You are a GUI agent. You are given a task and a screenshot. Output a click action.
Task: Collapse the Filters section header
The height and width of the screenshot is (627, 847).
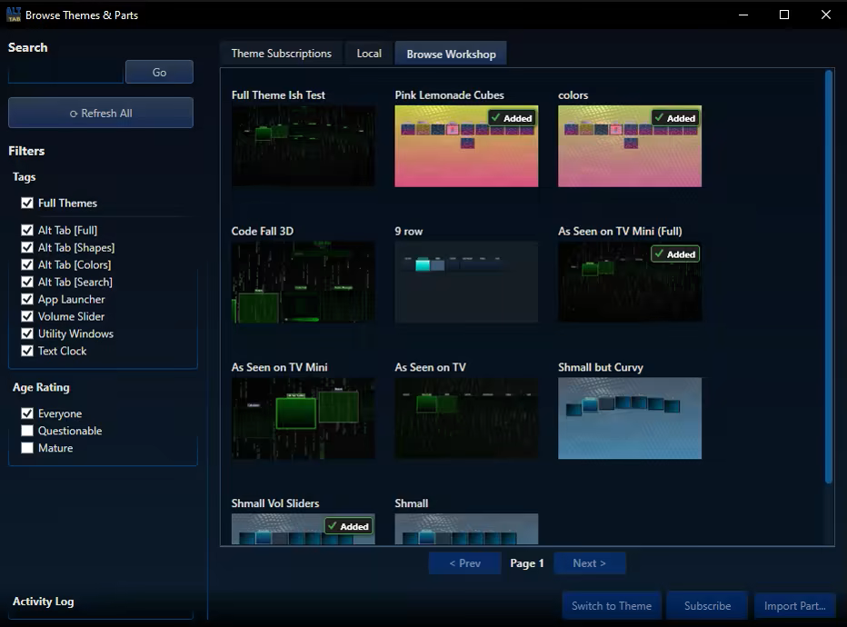click(26, 151)
